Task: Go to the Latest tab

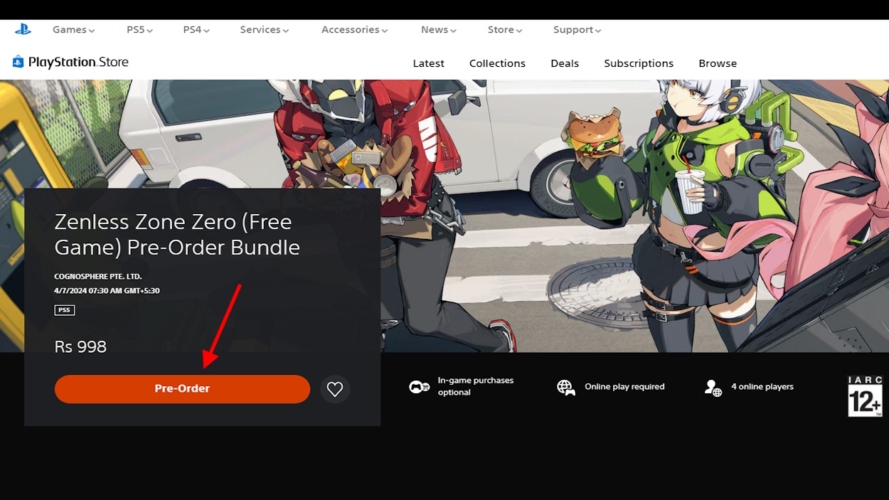Action: [x=428, y=63]
